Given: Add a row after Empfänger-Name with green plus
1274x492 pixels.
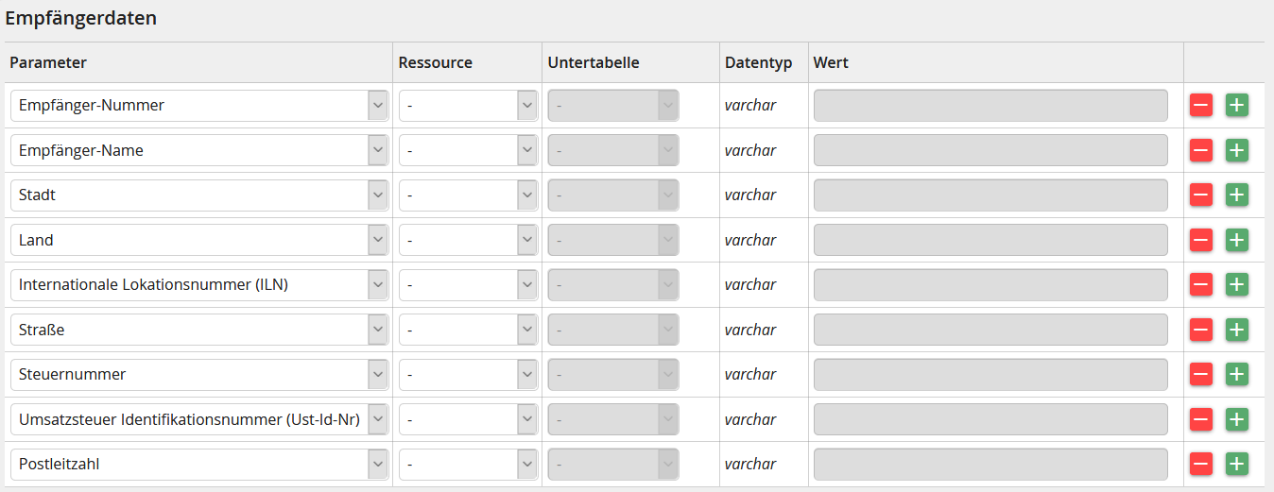Looking at the screenshot, I should (x=1237, y=150).
